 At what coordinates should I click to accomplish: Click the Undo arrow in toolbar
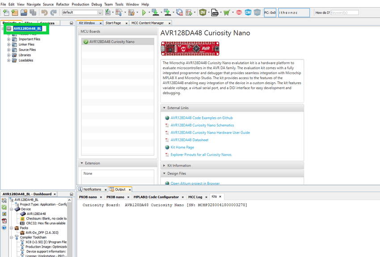pos(44,13)
